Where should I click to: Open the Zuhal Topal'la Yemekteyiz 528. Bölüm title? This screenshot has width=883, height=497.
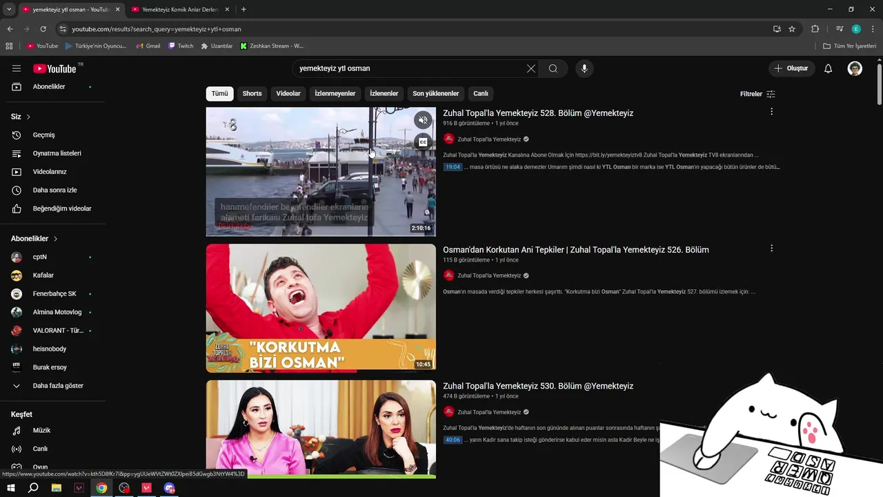point(538,113)
